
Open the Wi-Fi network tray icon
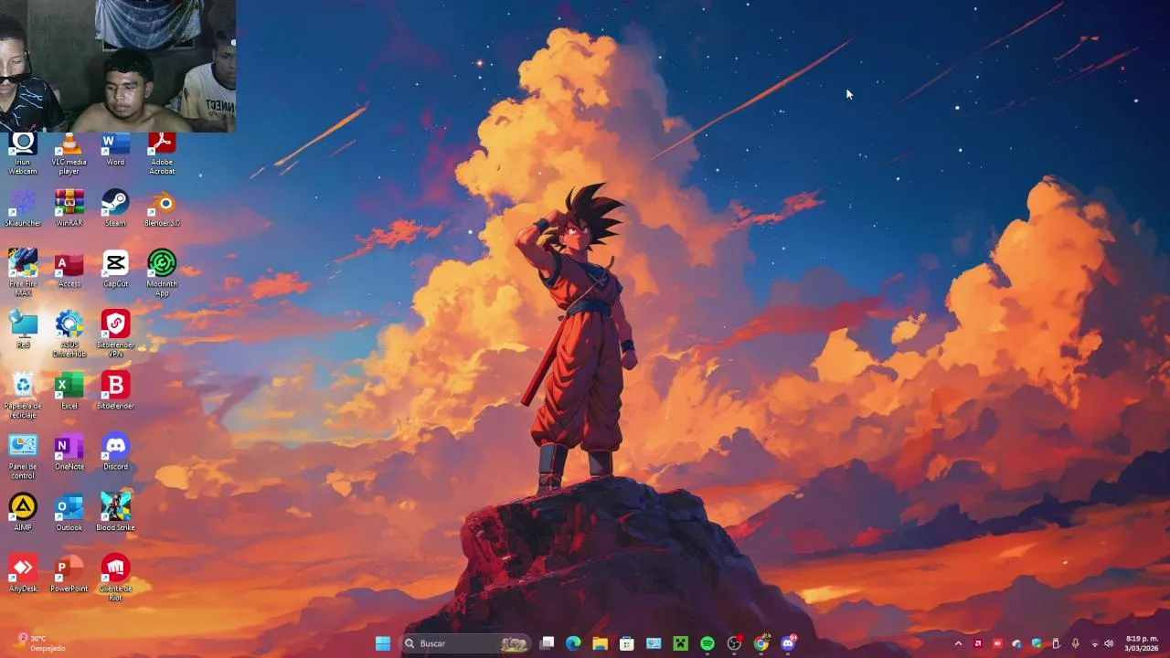(x=1095, y=643)
